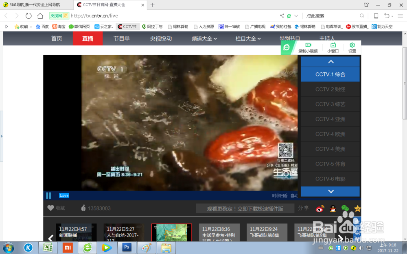Image resolution: width=407 pixels, height=254 pixels.
Task: Share to Qzone star icon
Action: point(358,208)
